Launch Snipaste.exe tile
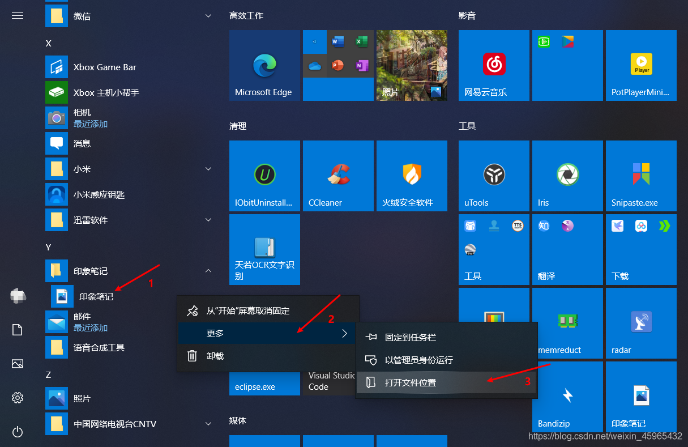The image size is (688, 447). (641, 176)
